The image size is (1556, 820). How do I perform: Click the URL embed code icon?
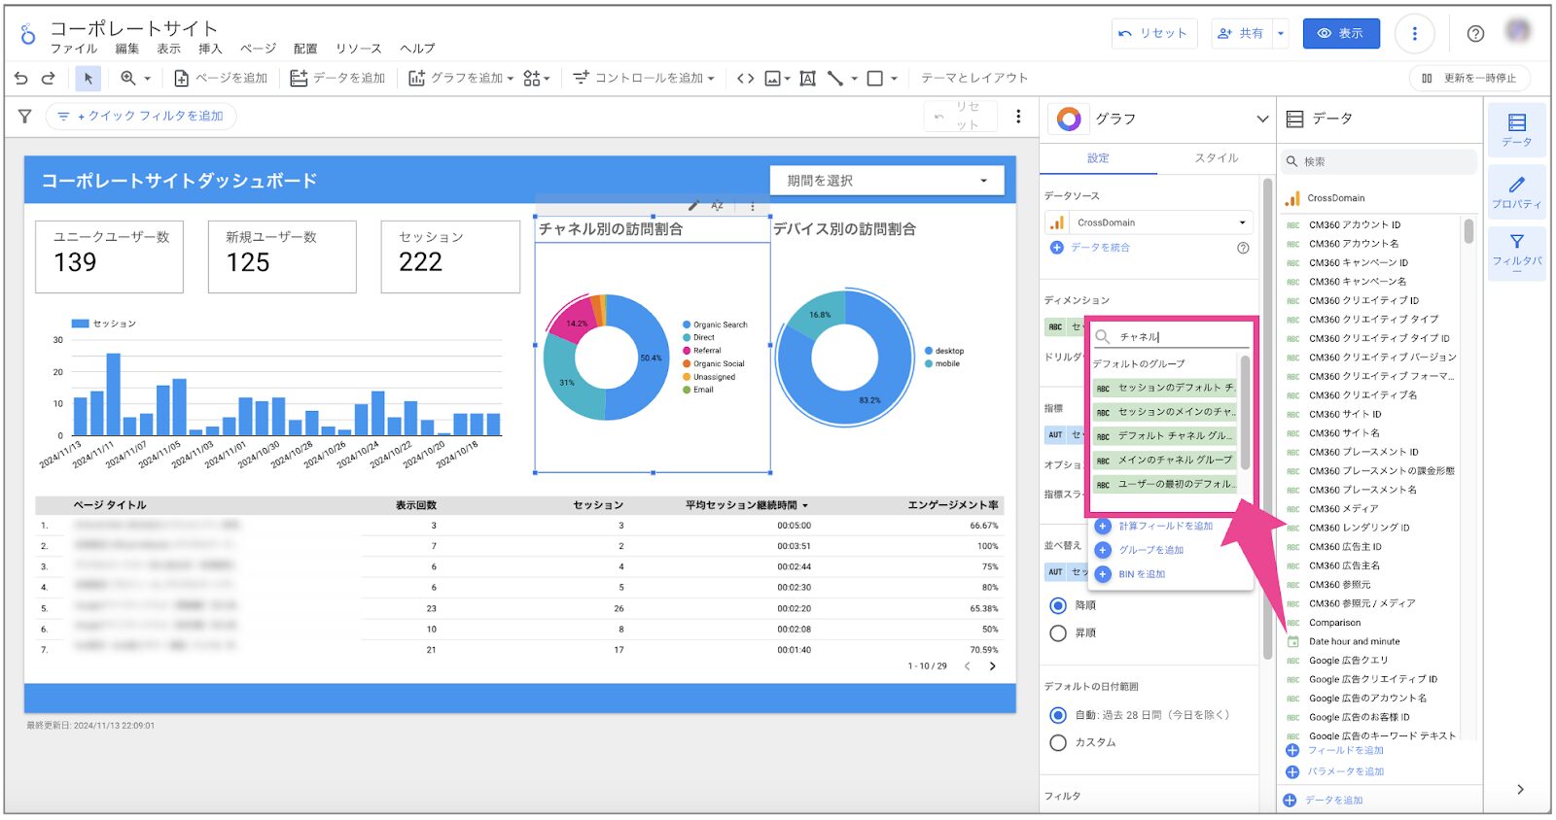tap(745, 79)
